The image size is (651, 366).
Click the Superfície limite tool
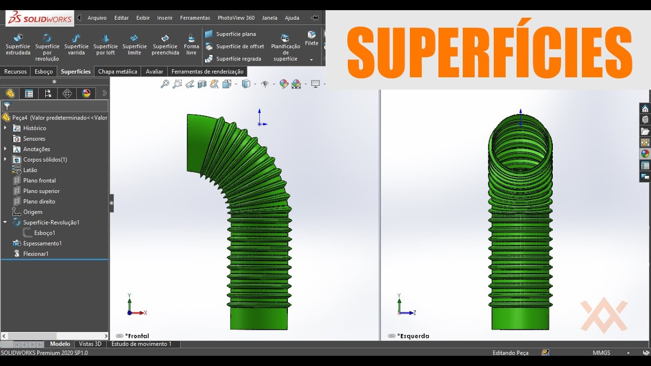pyautogui.click(x=135, y=45)
